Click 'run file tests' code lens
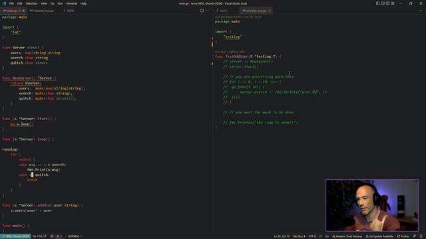The image size is (426, 239). point(252,17)
